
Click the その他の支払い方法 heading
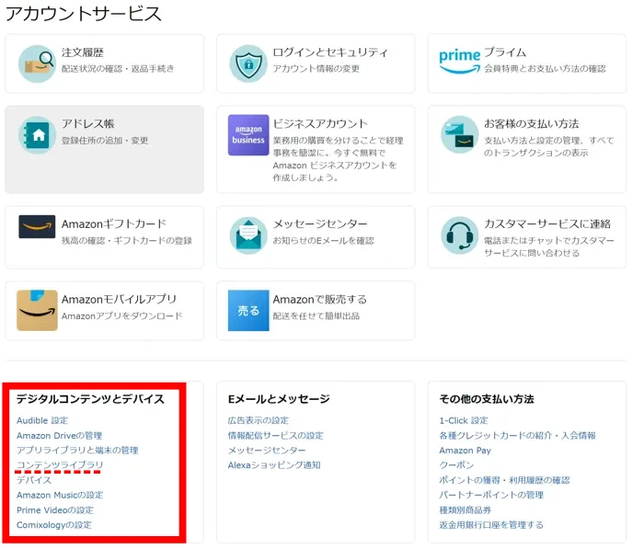[x=487, y=399]
